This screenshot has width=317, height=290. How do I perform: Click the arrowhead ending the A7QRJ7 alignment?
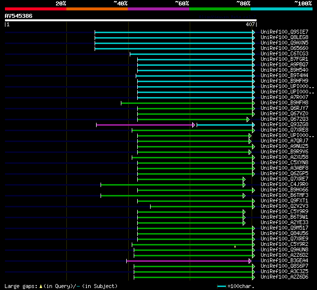click(250, 141)
